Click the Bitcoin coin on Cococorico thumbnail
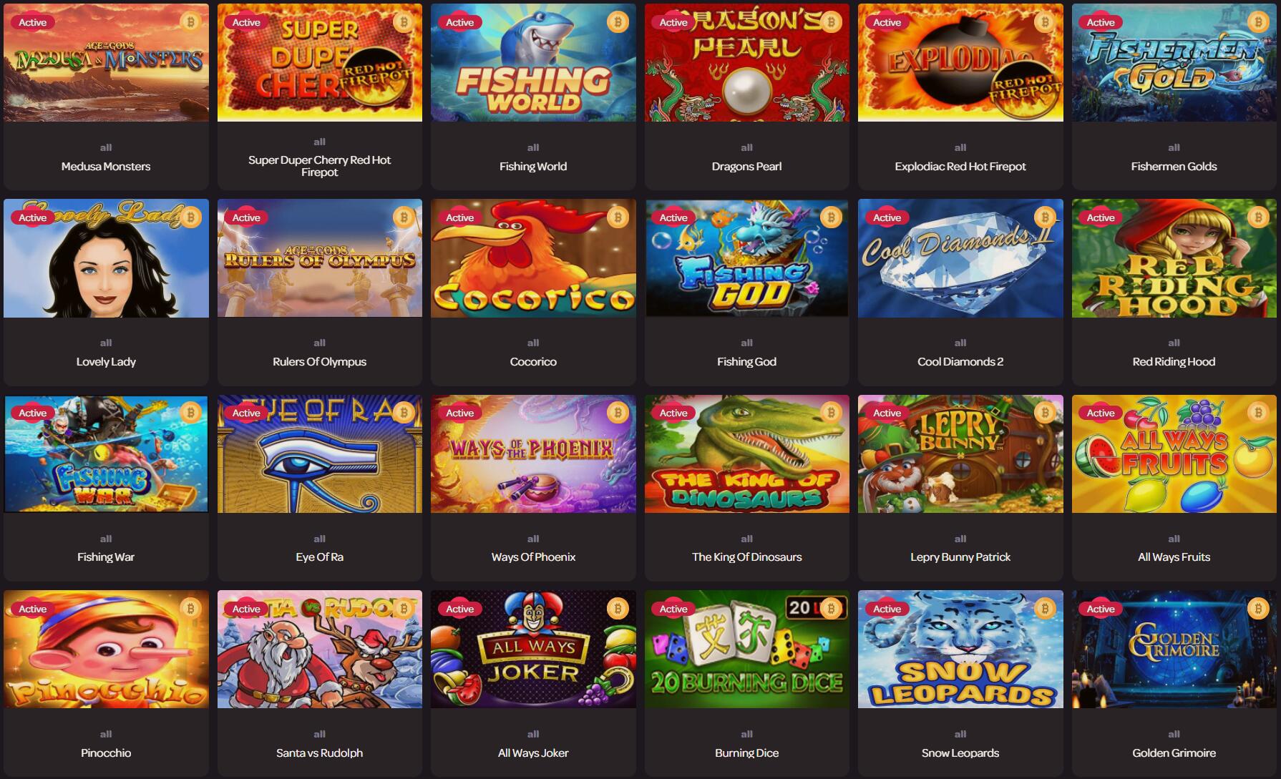This screenshot has height=779, width=1281. pos(618,217)
